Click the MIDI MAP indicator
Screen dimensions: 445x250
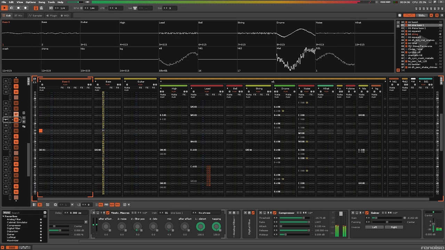click(x=385, y=2)
